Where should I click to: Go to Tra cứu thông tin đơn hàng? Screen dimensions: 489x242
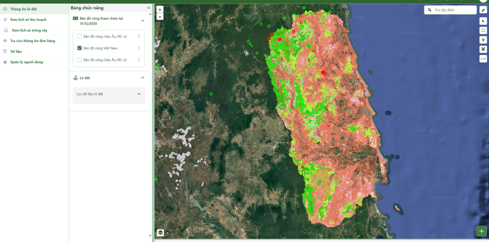(33, 41)
